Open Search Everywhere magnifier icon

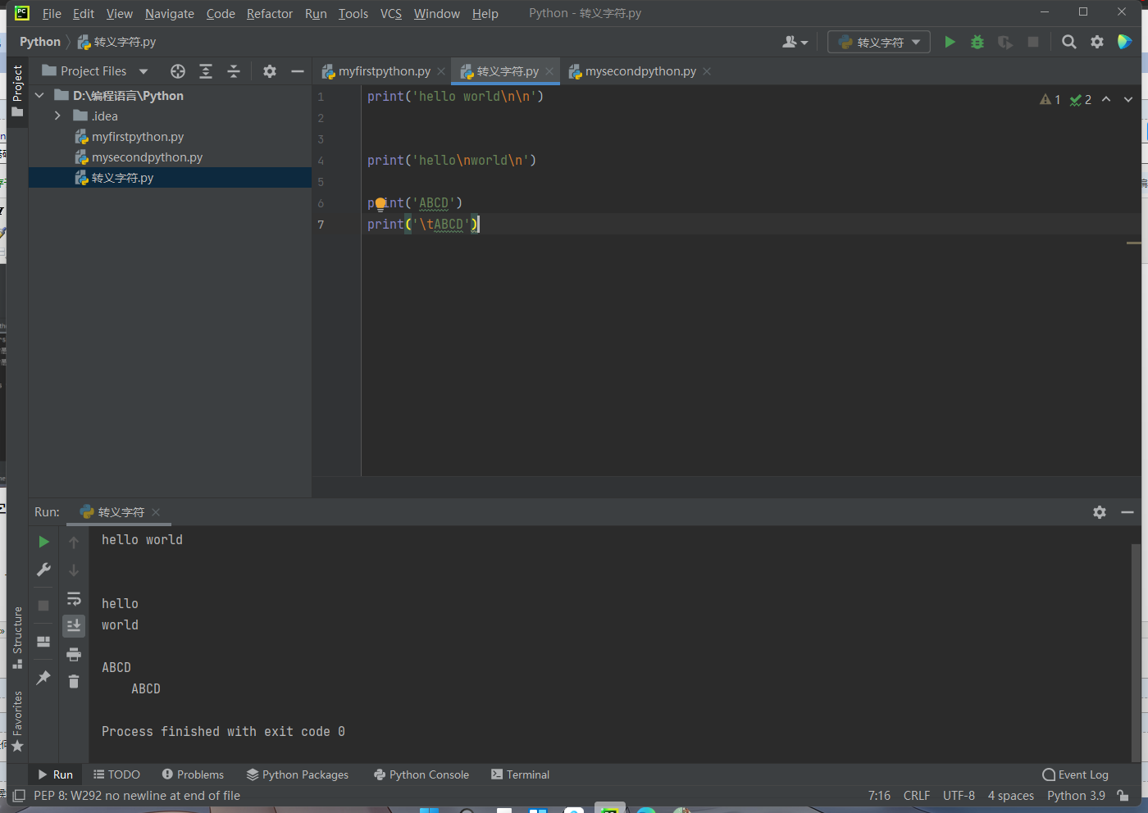click(x=1068, y=42)
